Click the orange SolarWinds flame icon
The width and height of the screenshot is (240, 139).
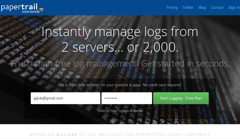coord(41,10)
